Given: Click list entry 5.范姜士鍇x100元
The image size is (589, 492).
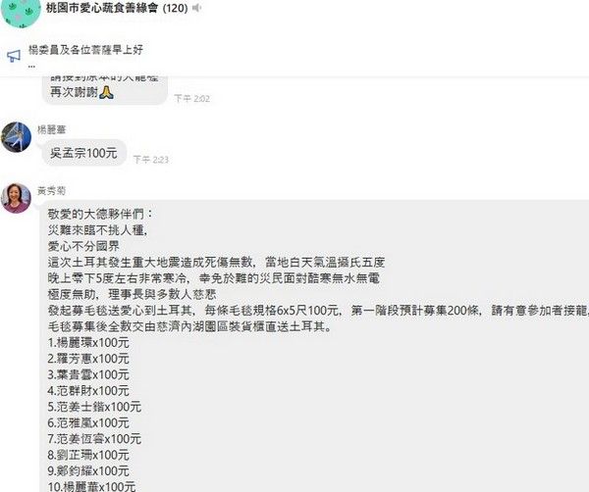Looking at the screenshot, I should [94, 407].
